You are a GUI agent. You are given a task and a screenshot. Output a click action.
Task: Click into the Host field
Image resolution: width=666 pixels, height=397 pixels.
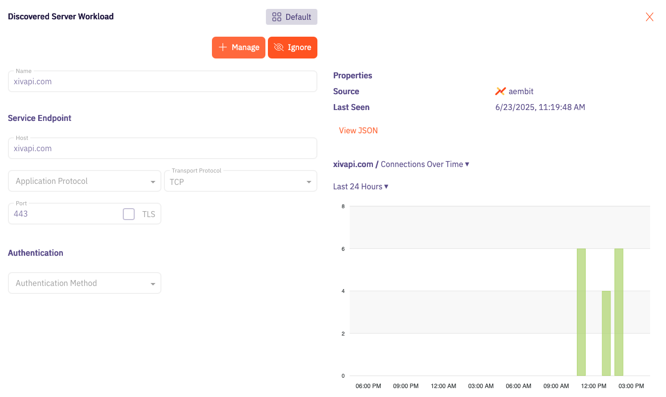pyautogui.click(x=162, y=148)
